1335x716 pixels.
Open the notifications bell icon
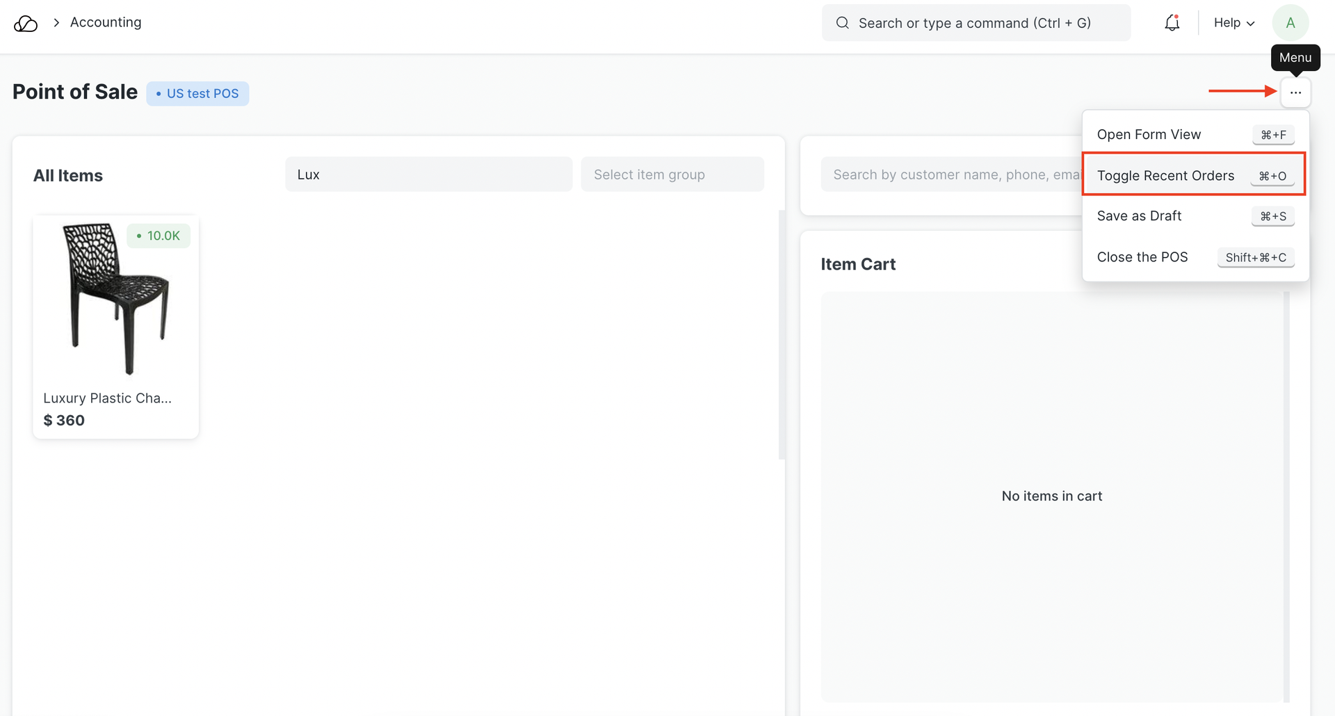1172,23
